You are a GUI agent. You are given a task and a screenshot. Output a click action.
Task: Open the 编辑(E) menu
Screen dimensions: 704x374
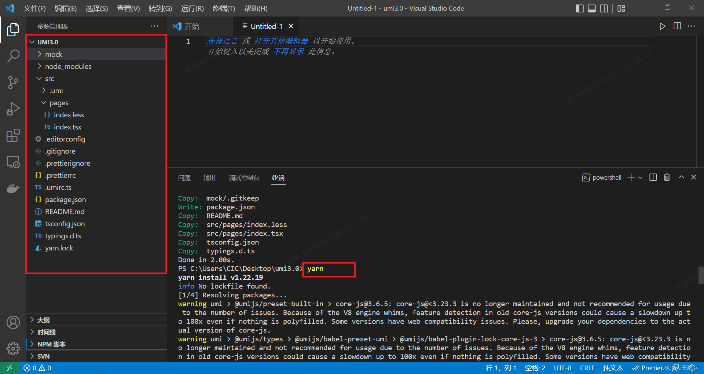(65, 8)
